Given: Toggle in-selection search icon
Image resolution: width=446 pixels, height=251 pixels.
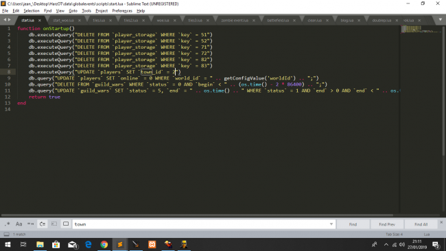Looking at the screenshot, I should 54,224.
